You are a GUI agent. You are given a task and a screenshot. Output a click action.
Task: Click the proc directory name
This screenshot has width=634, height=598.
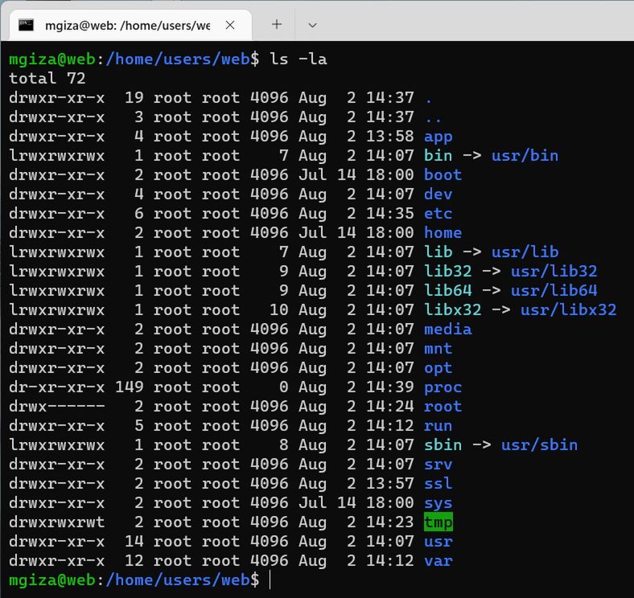443,387
